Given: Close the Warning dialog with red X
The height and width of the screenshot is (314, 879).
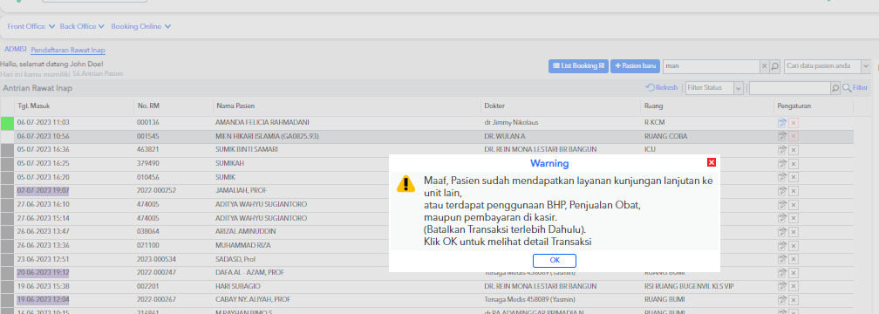Looking at the screenshot, I should [x=712, y=162].
